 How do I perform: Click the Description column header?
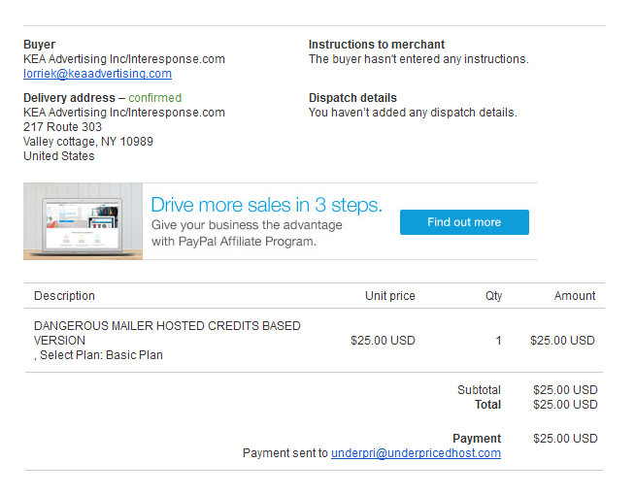click(64, 296)
